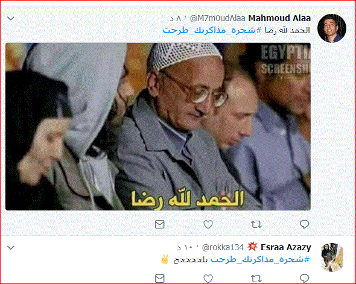The image size is (356, 284).
Task: Send Mahmoud Alaa's tweet via direct message
Action: tap(160, 224)
